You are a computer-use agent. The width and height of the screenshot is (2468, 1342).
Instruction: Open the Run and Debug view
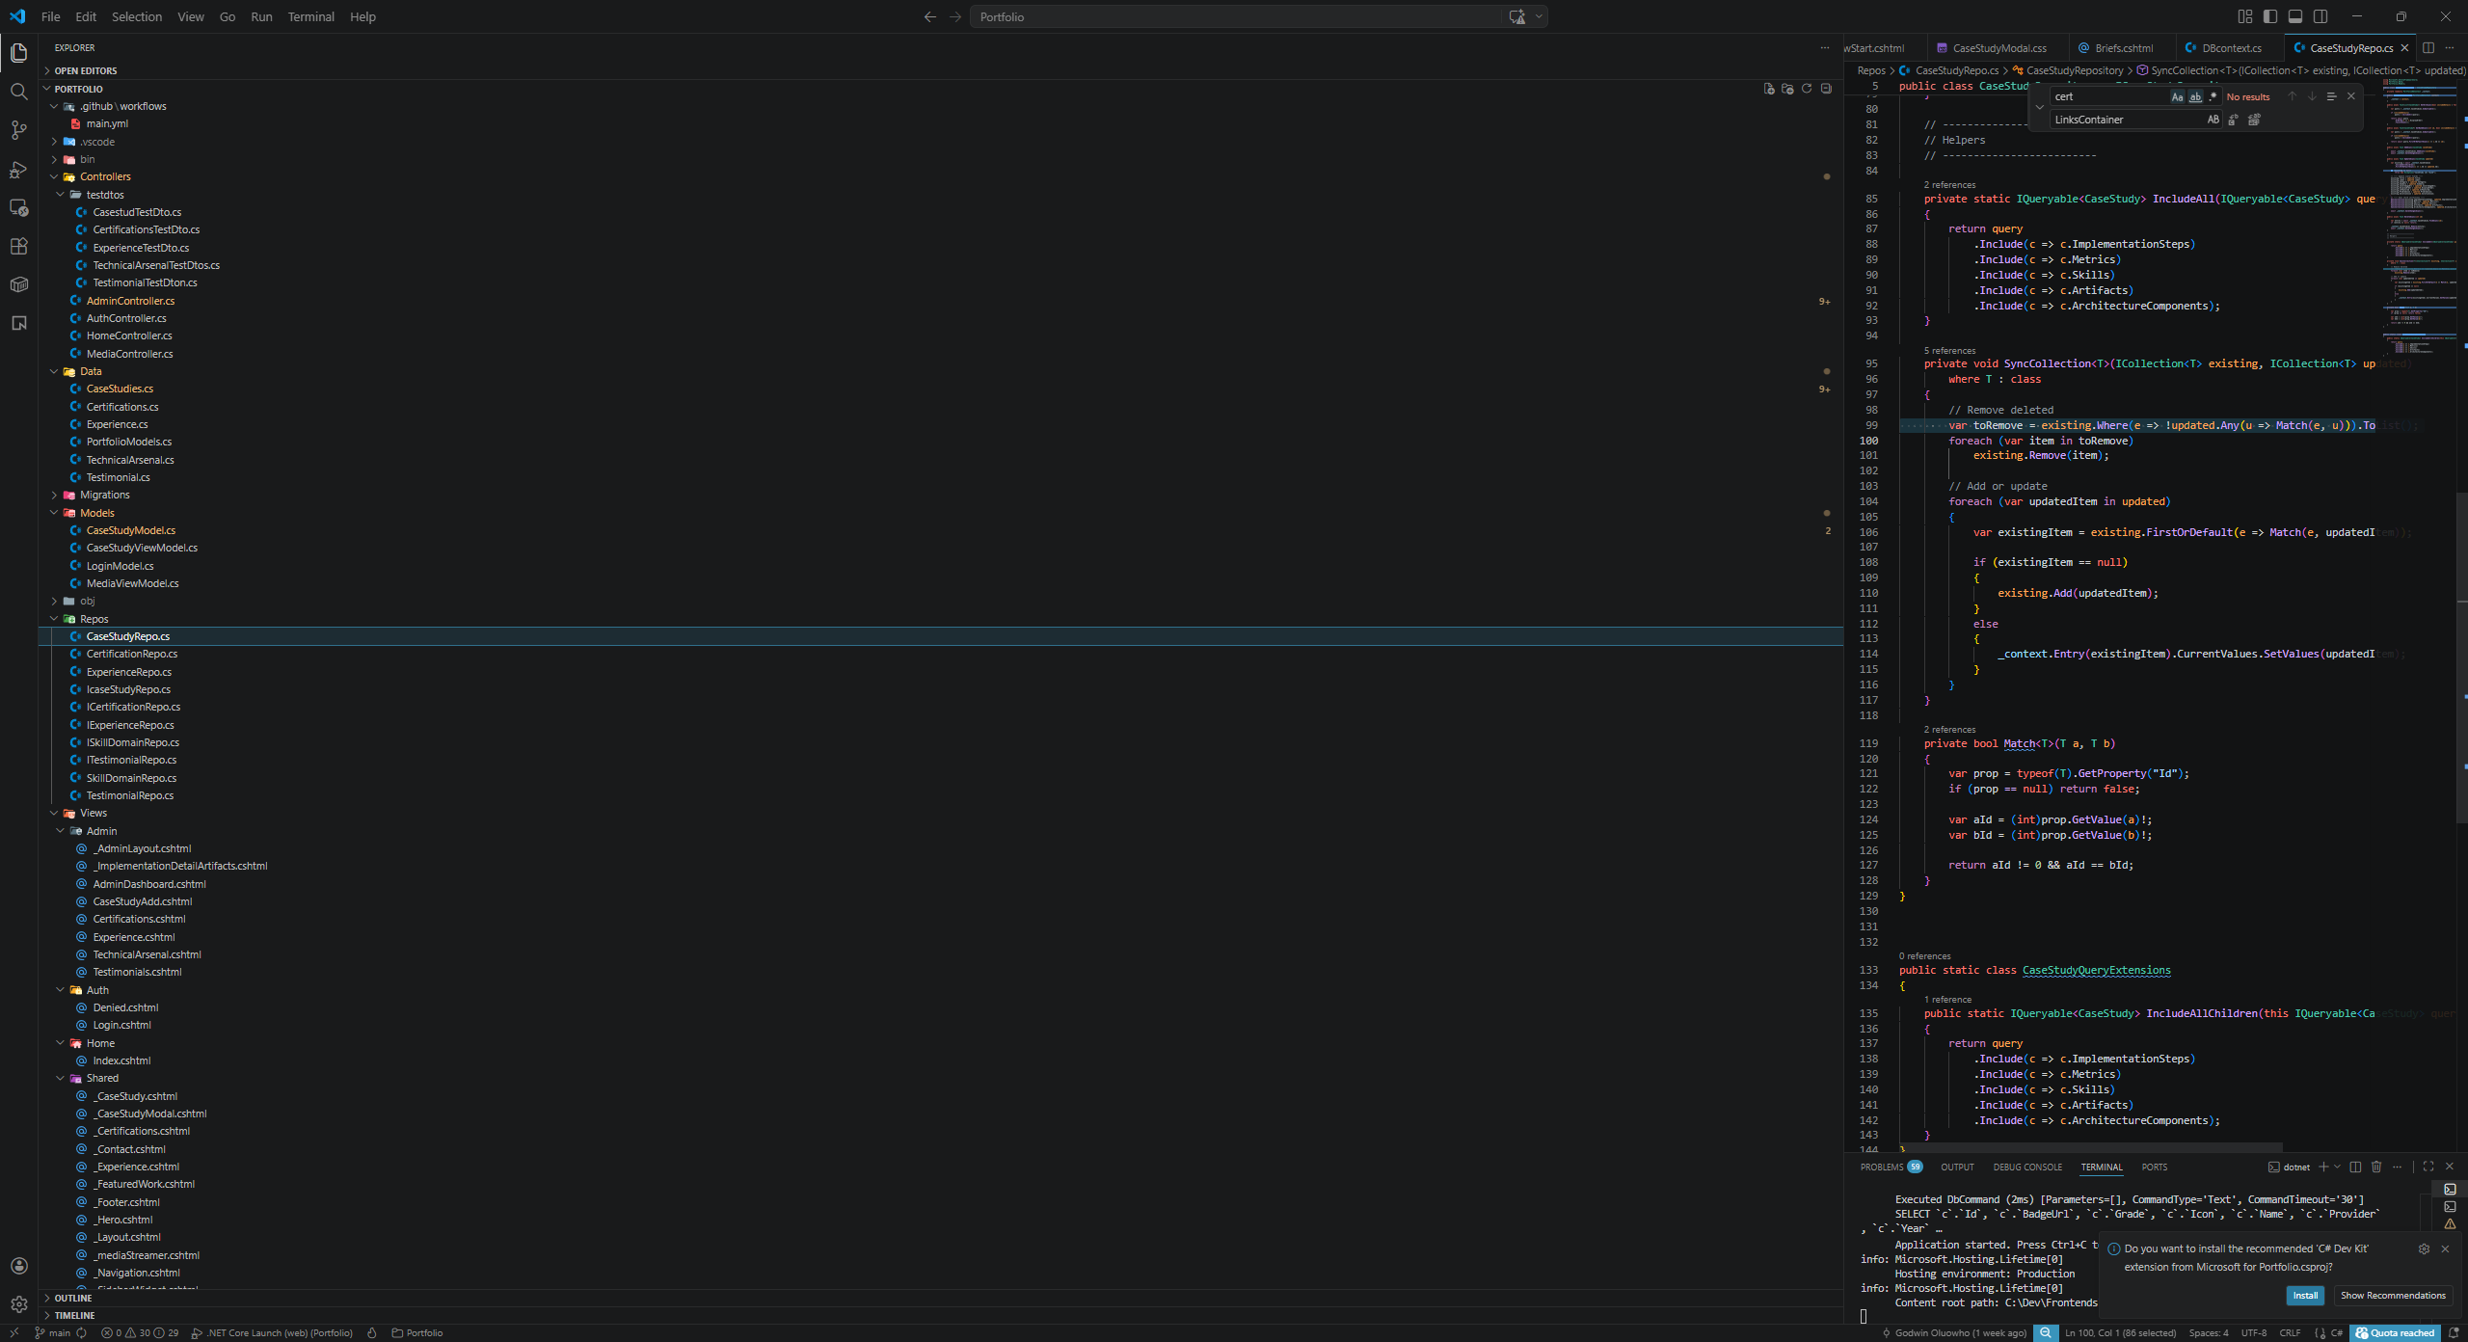pyautogui.click(x=19, y=170)
